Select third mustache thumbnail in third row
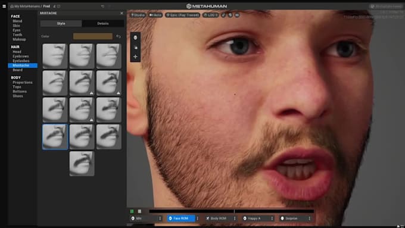This screenshot has height=228, width=405. pyautogui.click(x=109, y=110)
